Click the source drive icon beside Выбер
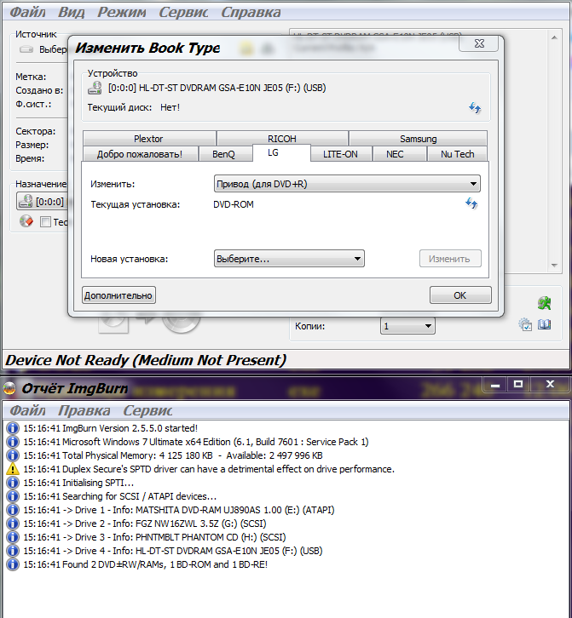The image size is (572, 618). 26,49
